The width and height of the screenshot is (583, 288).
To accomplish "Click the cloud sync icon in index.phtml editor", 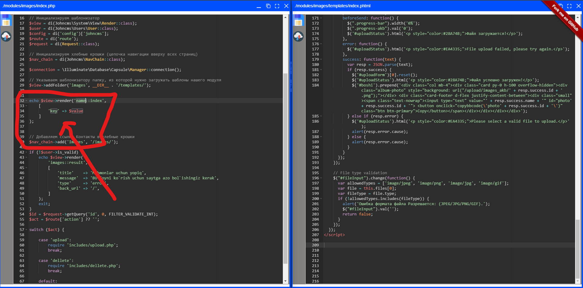I will pyautogui.click(x=298, y=36).
